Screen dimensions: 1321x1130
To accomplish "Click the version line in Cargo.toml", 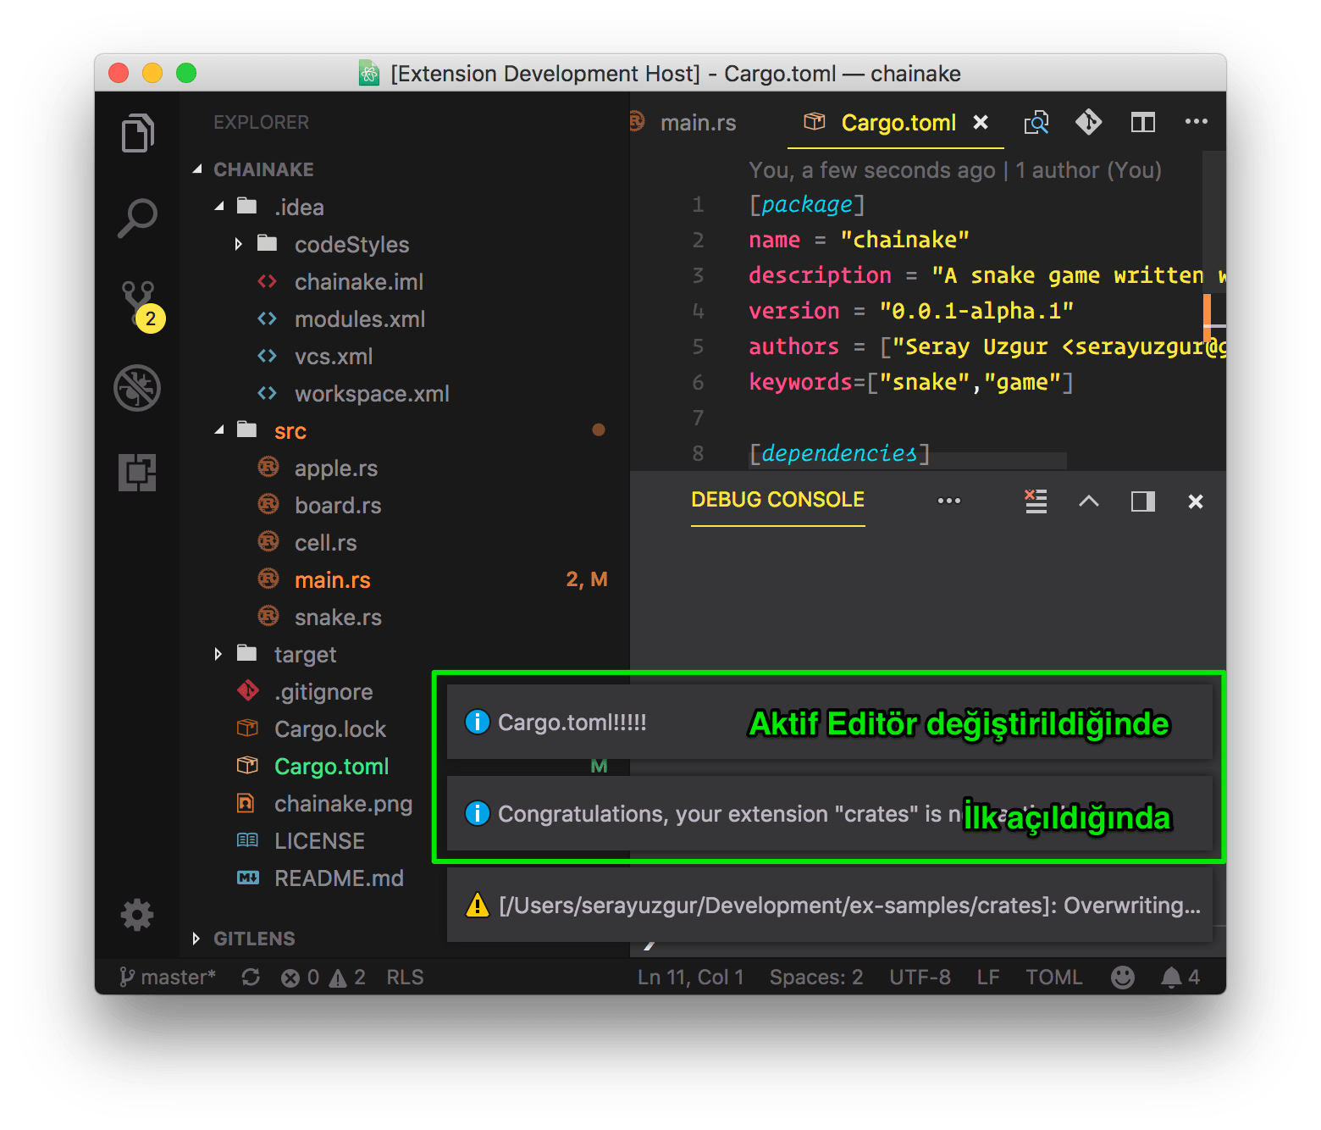I will coord(911,311).
